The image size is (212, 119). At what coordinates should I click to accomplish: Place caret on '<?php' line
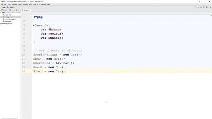38,17
